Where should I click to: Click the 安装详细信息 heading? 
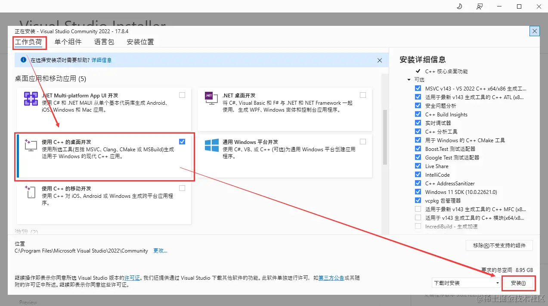tap(423, 59)
